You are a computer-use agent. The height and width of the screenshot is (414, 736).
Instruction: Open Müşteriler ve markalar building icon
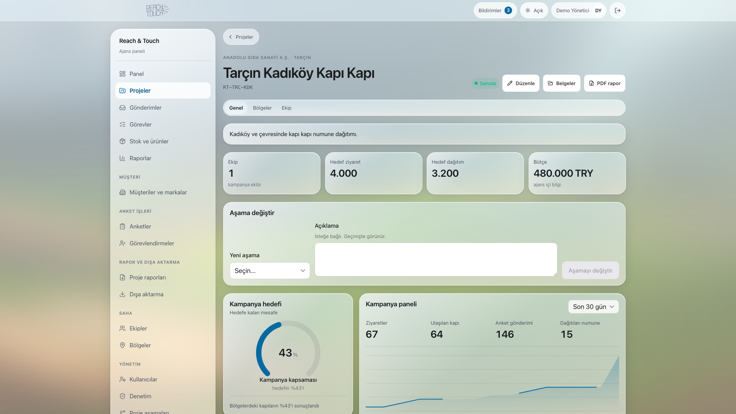[122, 192]
